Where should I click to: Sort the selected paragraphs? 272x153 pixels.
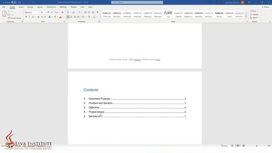coord(93,12)
